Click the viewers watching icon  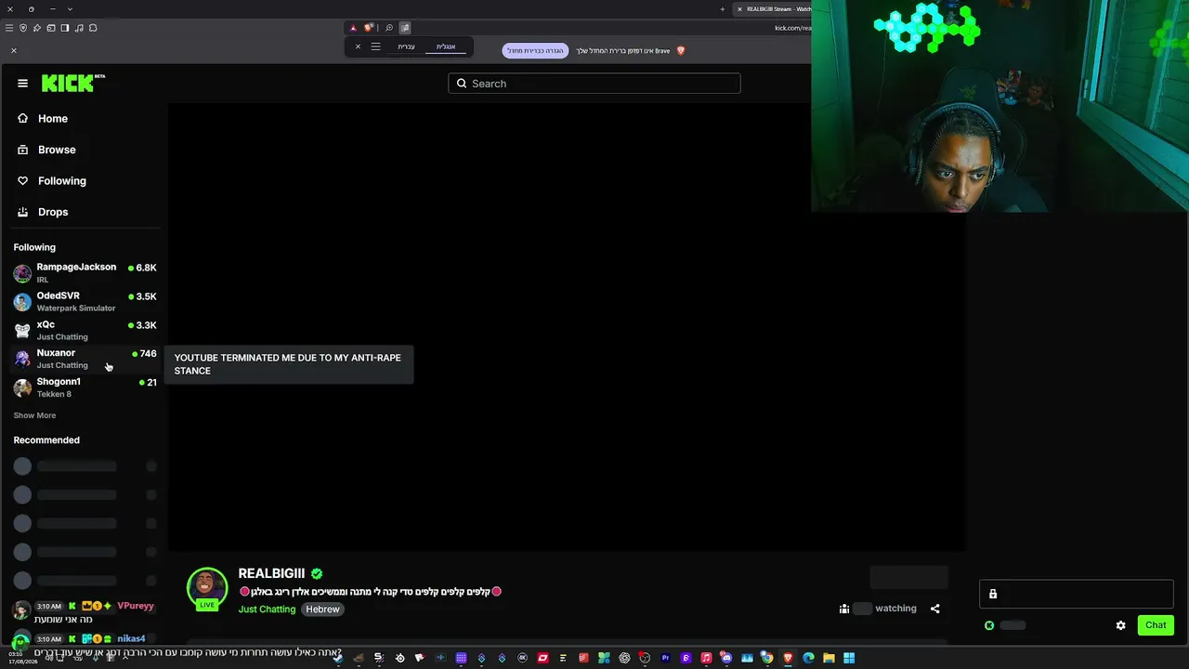point(844,609)
